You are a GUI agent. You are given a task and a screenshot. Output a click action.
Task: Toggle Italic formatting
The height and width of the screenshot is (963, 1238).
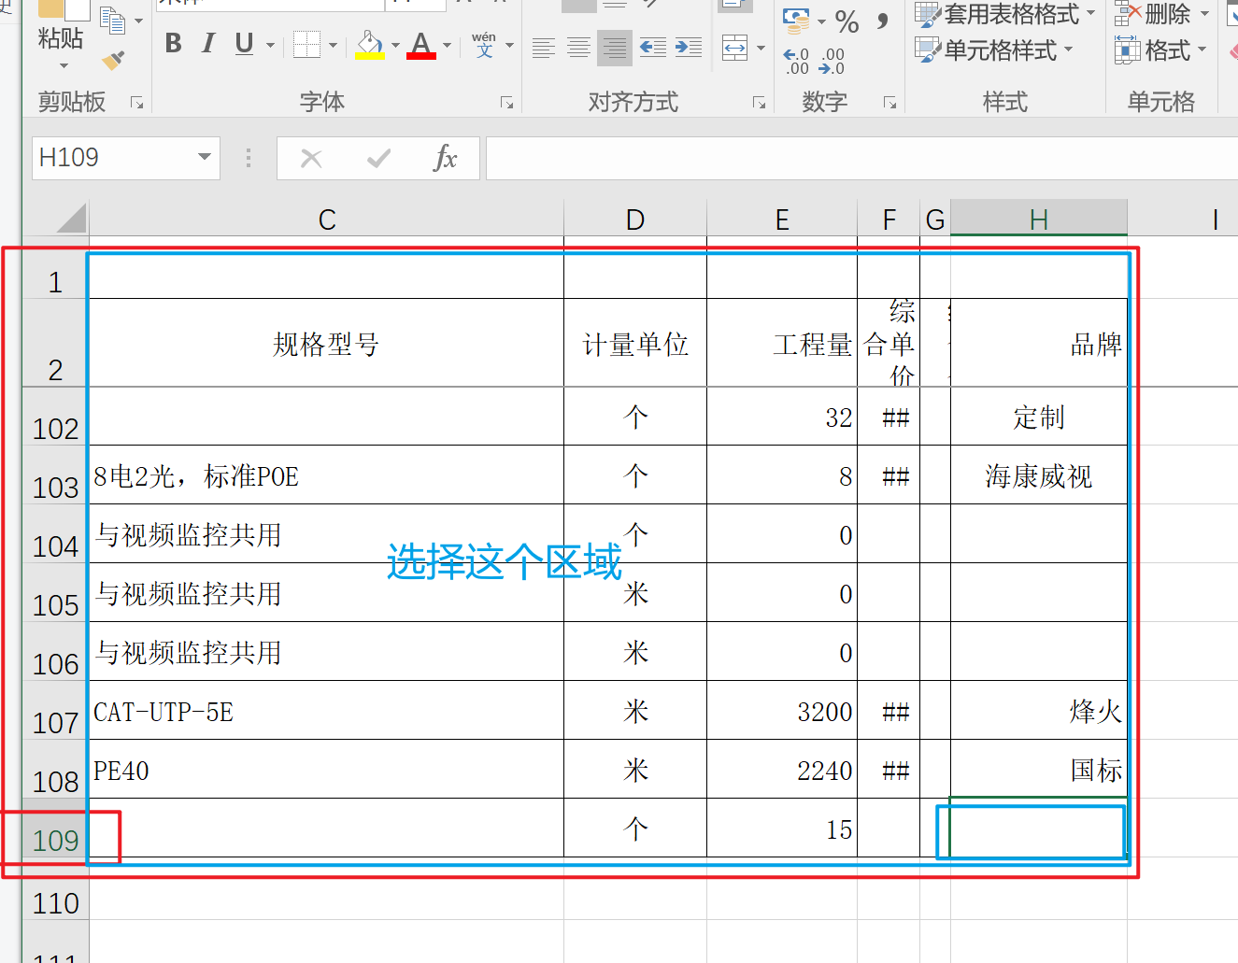[208, 43]
